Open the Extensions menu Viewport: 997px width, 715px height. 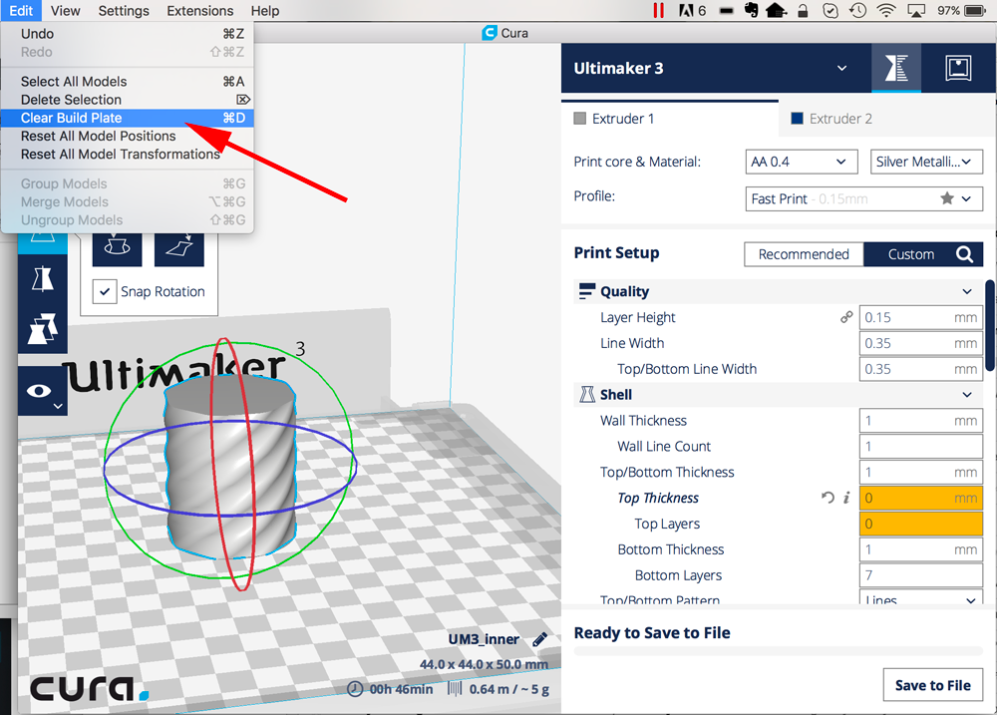coord(199,11)
